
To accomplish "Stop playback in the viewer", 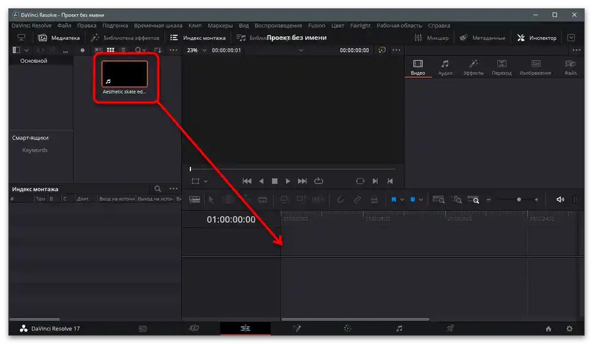I will click(275, 181).
